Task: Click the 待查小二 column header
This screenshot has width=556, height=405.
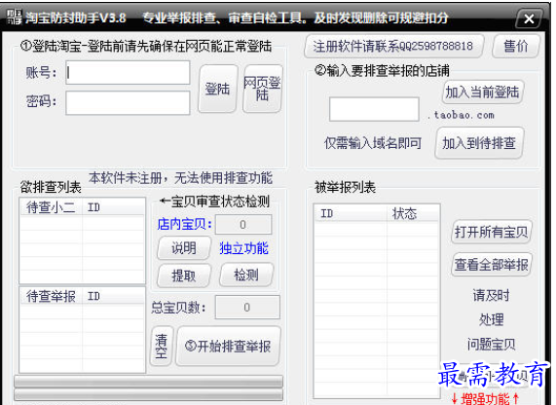Action: (x=51, y=207)
